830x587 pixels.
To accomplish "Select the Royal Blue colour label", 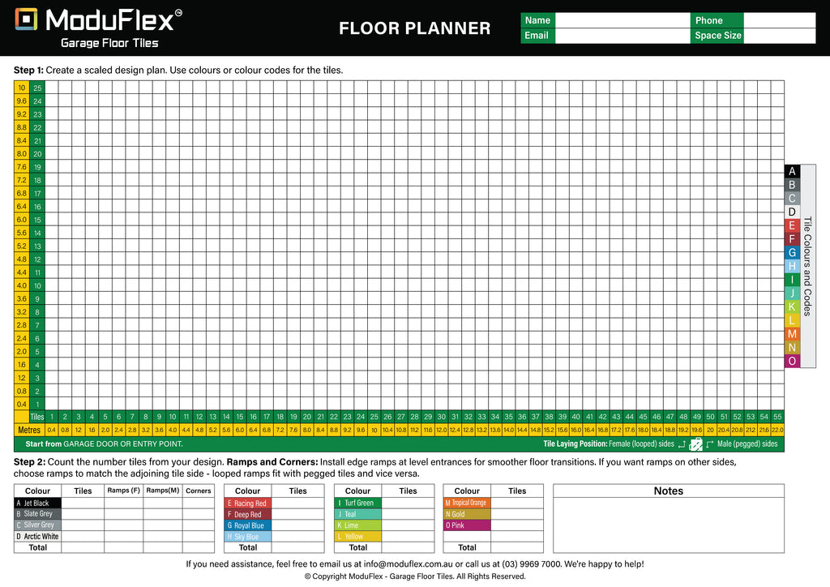I will [x=246, y=525].
